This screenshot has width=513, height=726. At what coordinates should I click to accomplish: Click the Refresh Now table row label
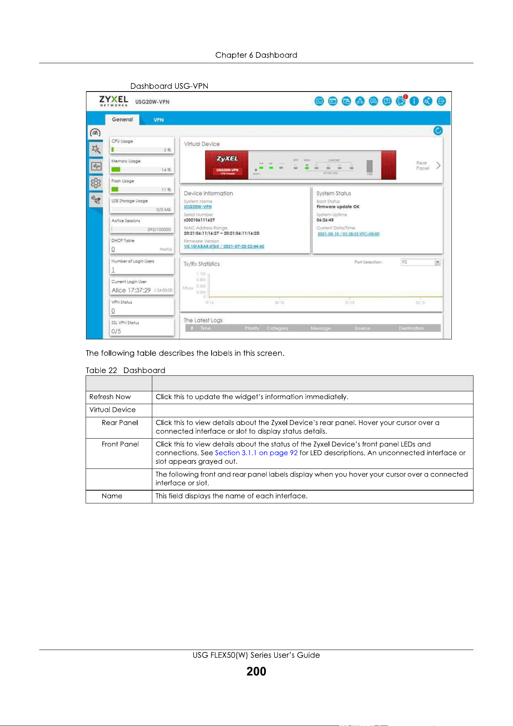click(110, 397)
